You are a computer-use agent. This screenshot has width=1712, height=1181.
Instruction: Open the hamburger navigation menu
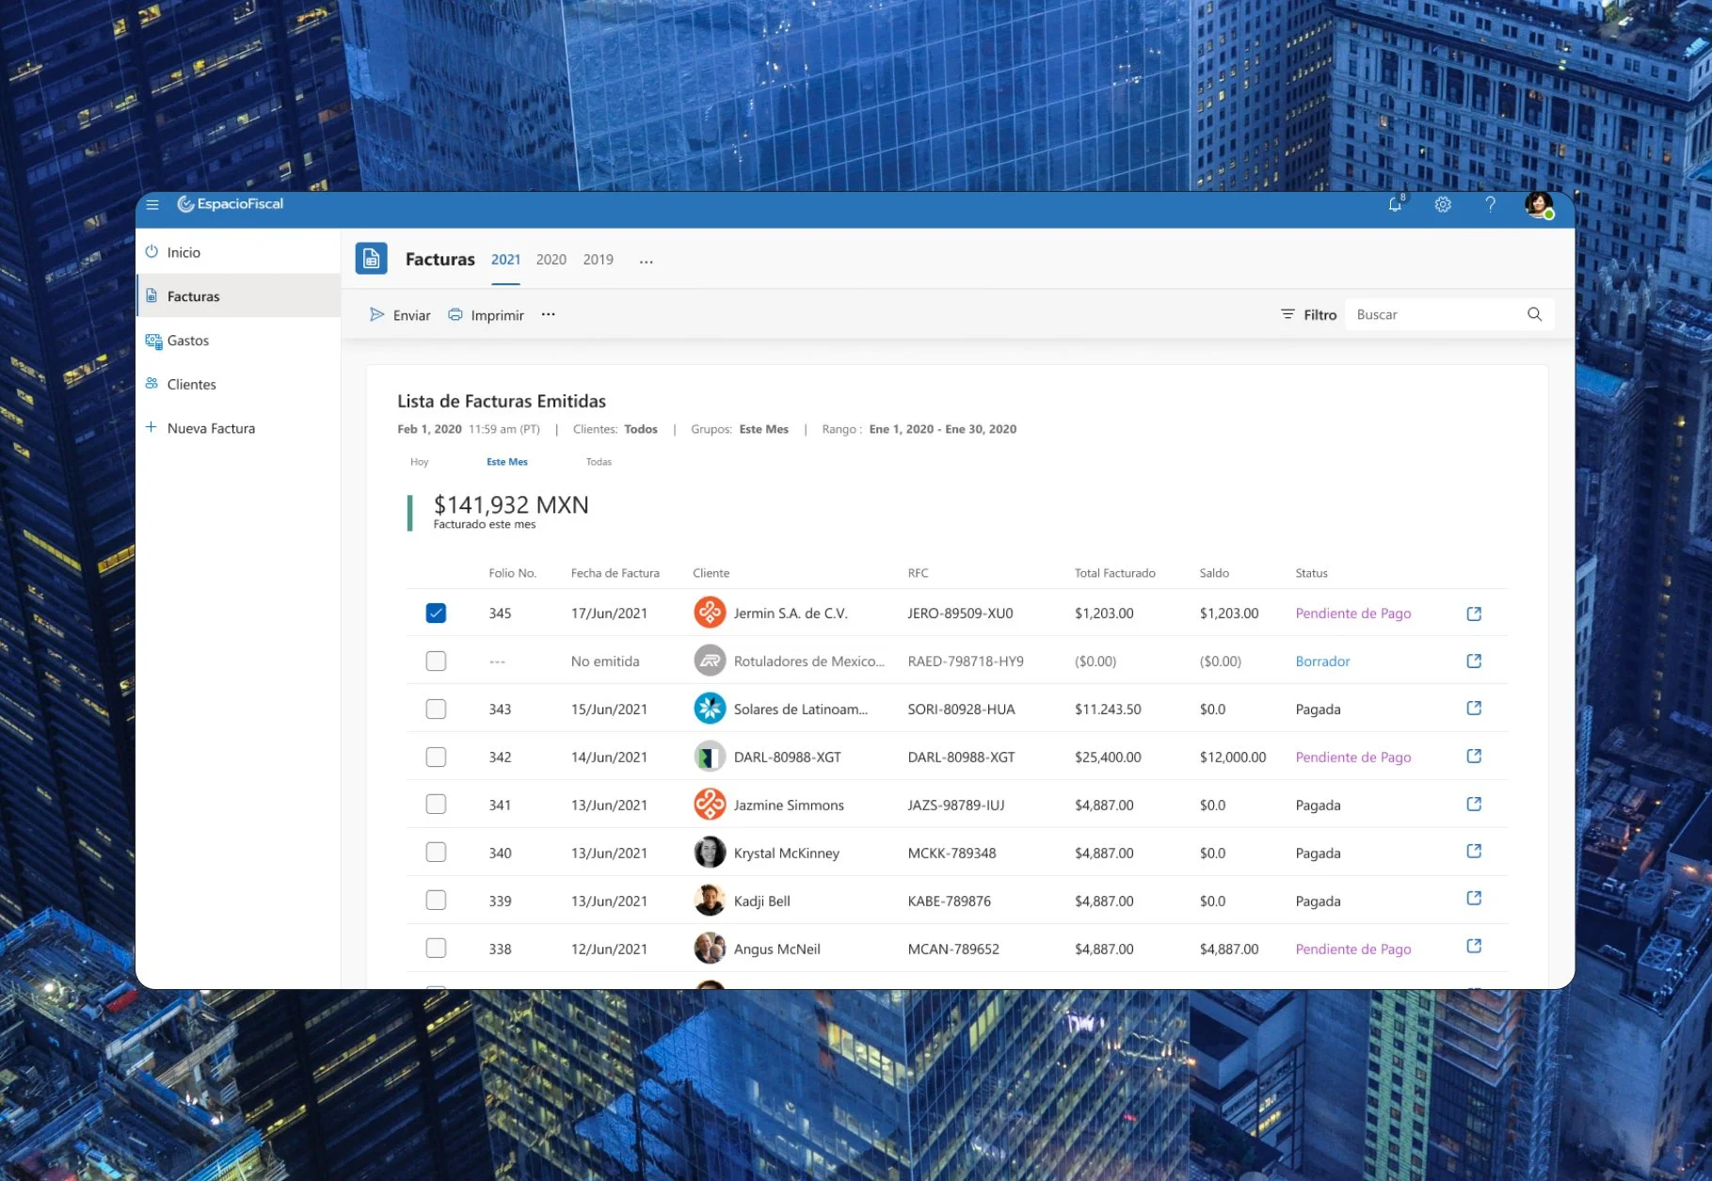point(152,204)
